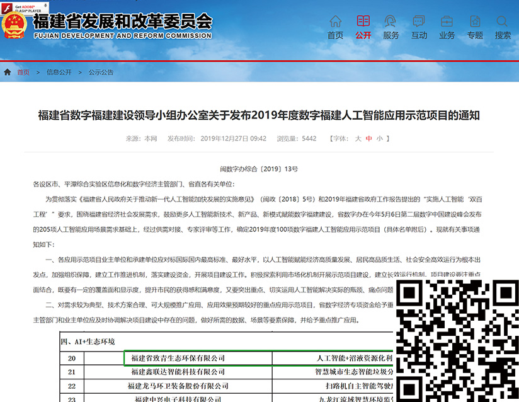This screenshot has width=519, height=402.
Task: Click the QR code image
Action: tap(457, 340)
